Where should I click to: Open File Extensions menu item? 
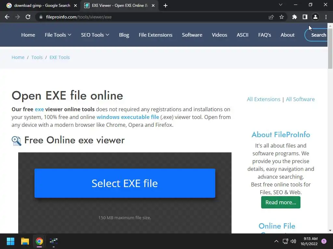point(155,35)
